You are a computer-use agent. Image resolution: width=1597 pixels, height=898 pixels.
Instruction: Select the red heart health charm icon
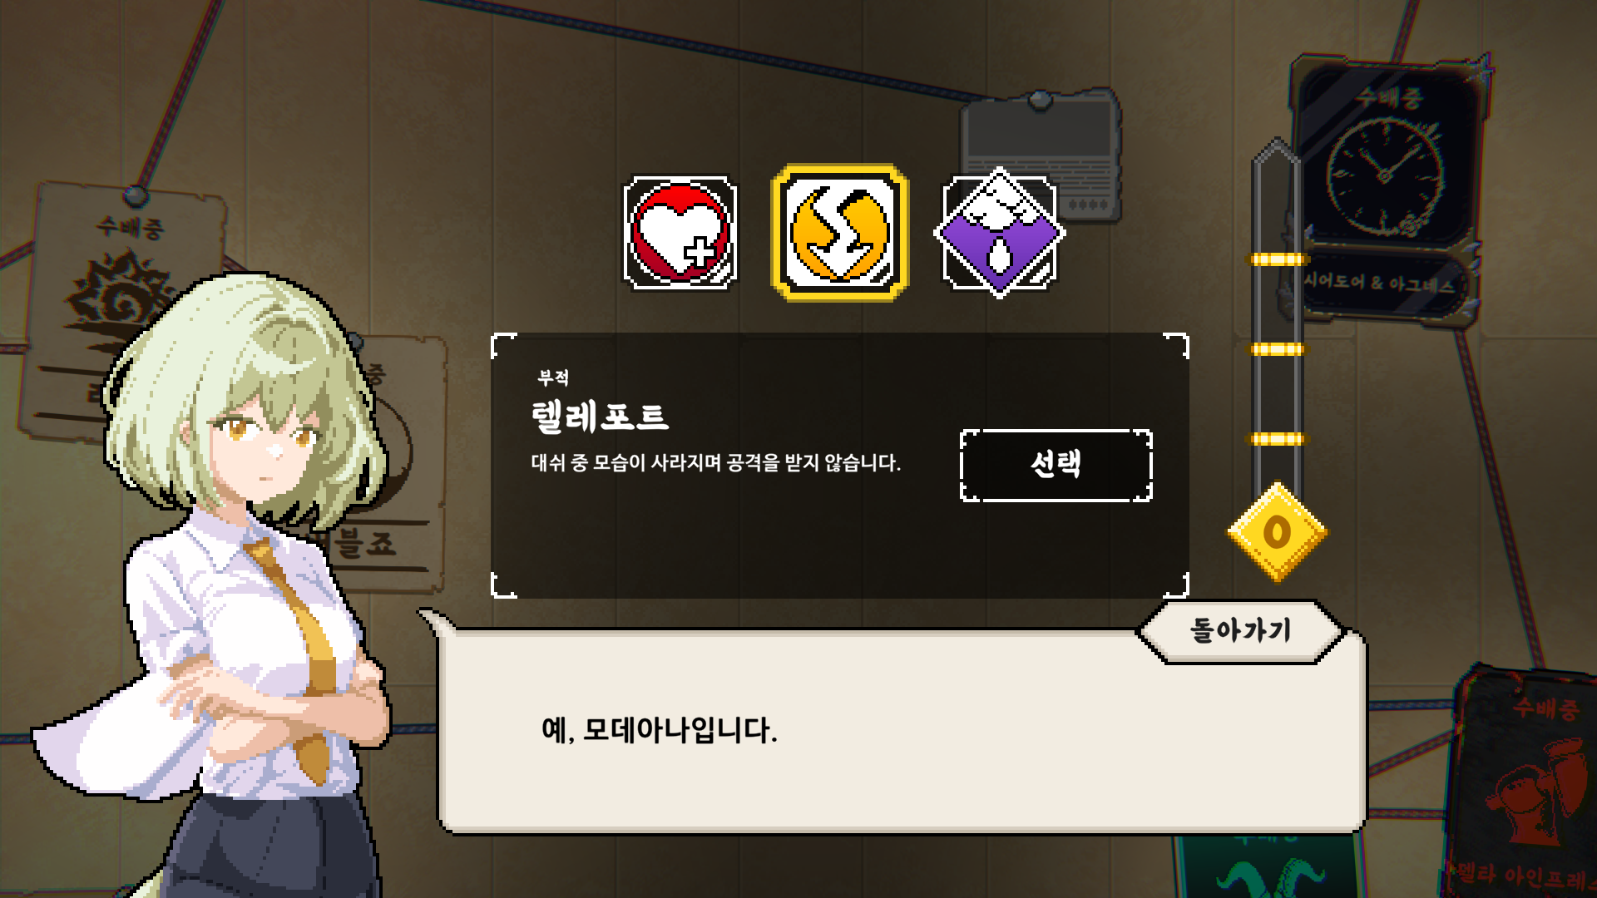click(680, 233)
